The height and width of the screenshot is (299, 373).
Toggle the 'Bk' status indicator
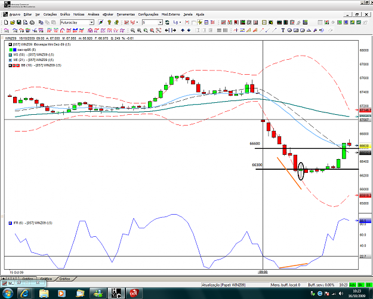(360, 285)
